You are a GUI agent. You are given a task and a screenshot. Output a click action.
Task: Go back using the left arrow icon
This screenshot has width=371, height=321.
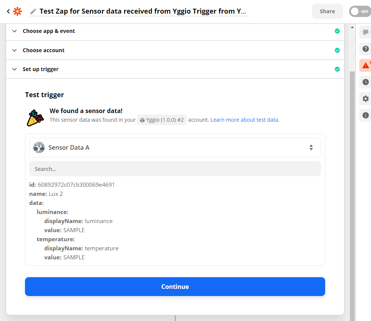coord(8,11)
